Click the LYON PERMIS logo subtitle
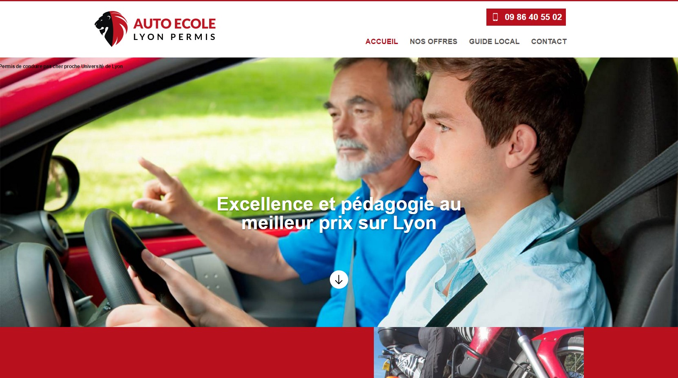 pos(174,37)
